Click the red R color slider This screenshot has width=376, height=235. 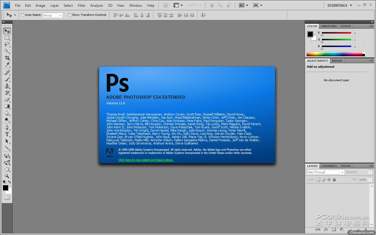tap(336, 33)
